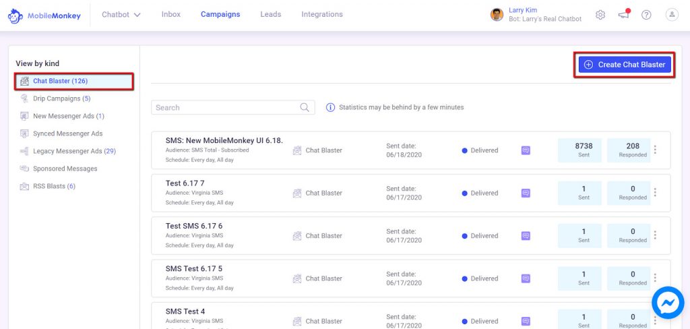Go to the Inbox tab
Screen dimensions: 690x329
170,15
